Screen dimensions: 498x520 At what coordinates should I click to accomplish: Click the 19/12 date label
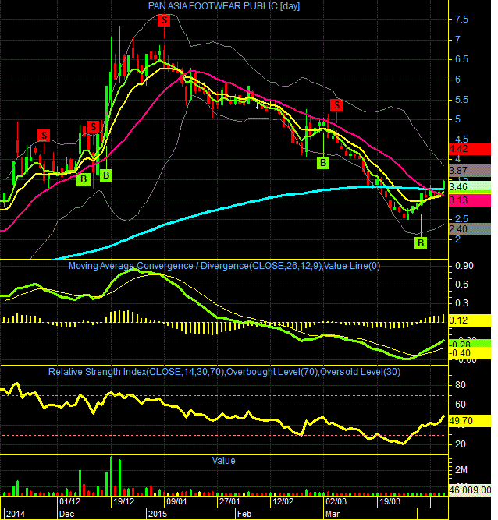(124, 501)
